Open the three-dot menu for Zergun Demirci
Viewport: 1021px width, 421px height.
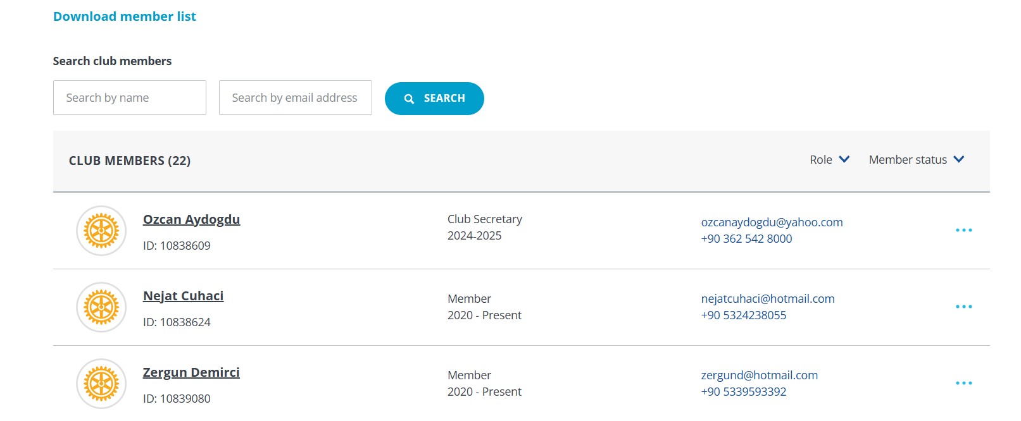963,383
